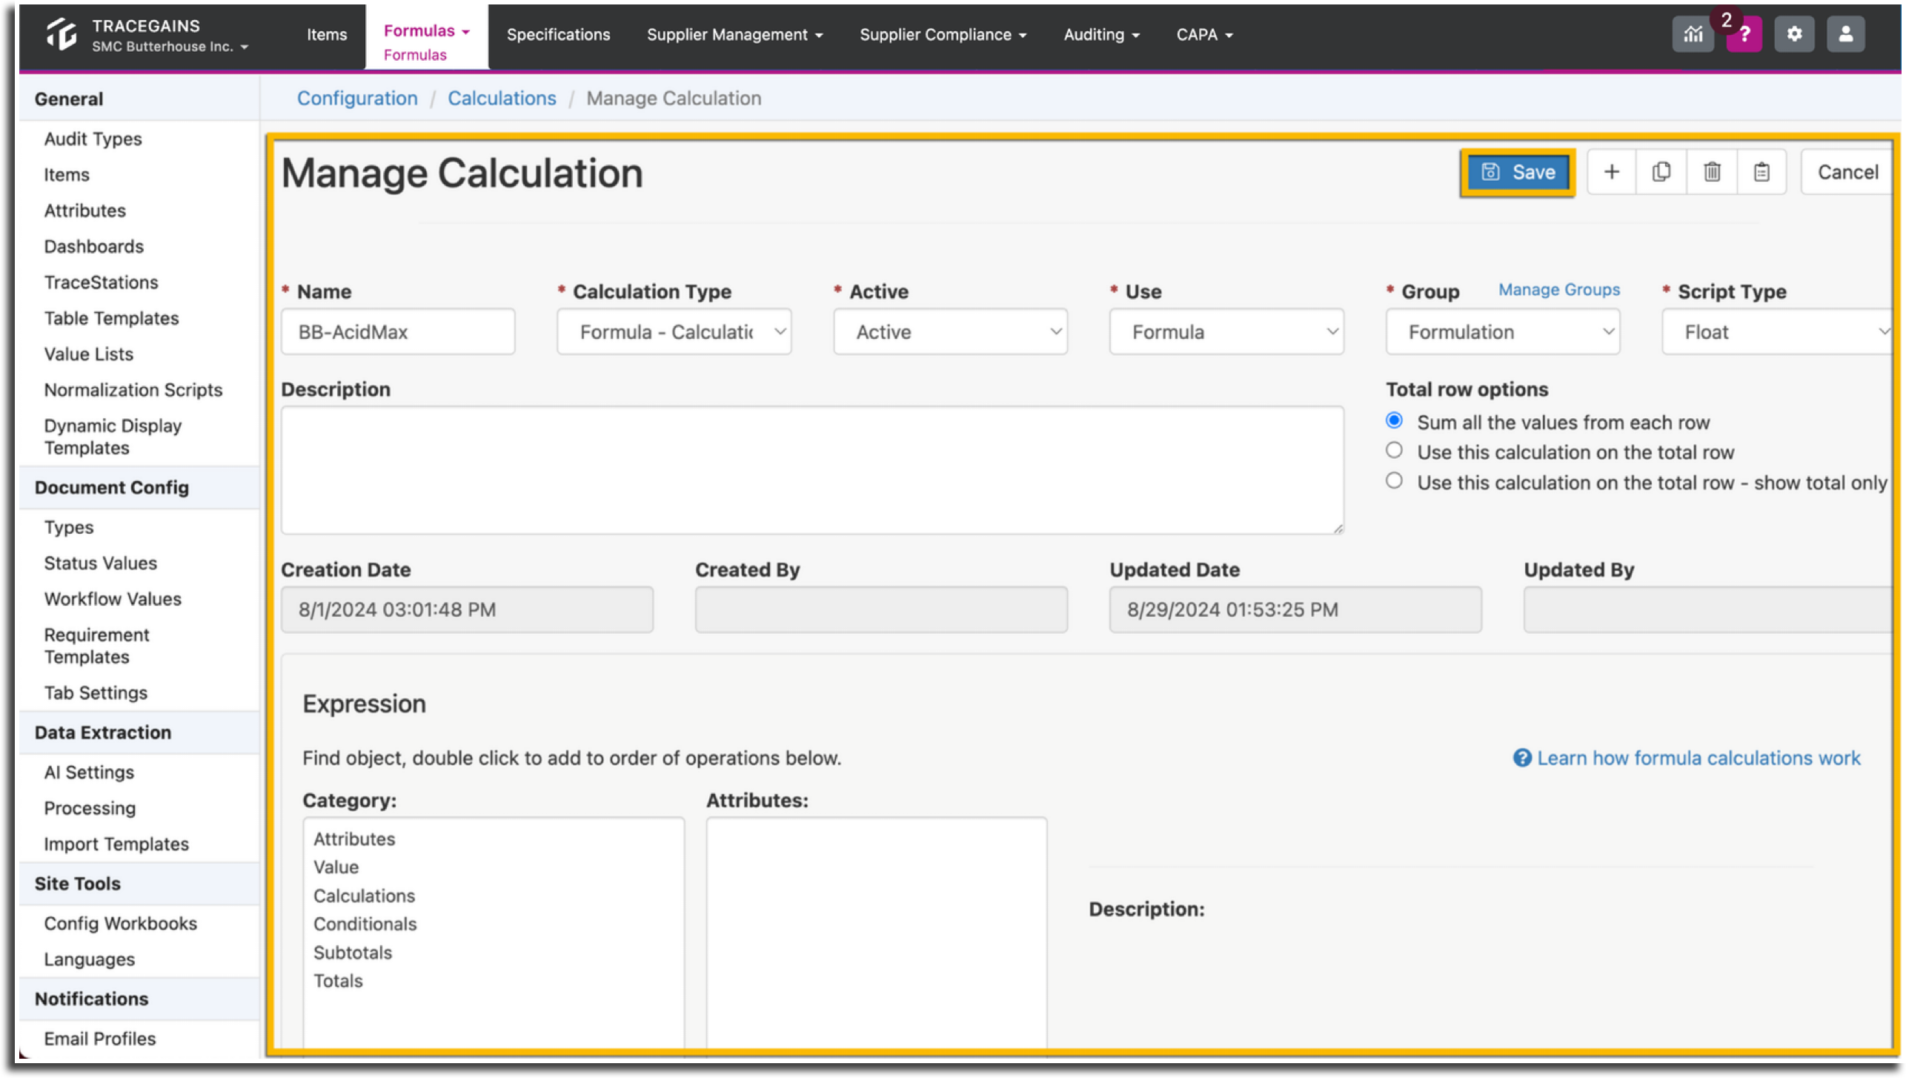Click the Cancel button

click(1847, 172)
